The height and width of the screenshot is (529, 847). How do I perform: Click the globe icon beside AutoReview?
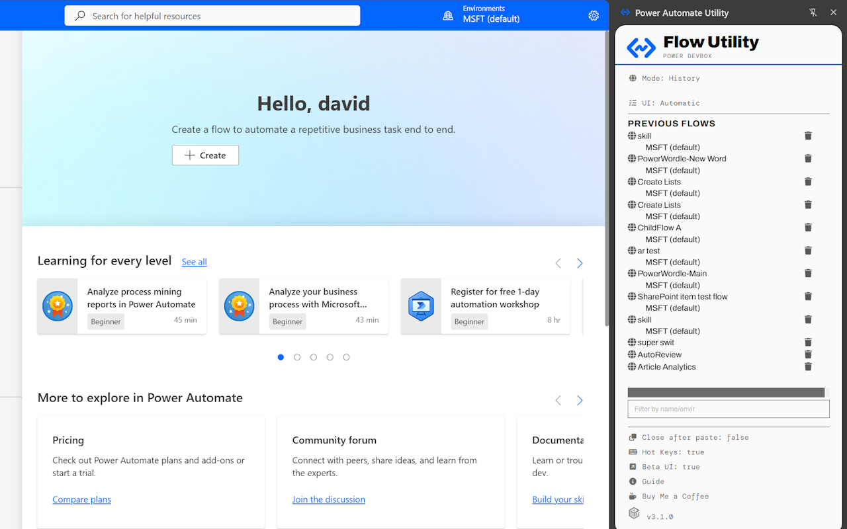tap(632, 354)
